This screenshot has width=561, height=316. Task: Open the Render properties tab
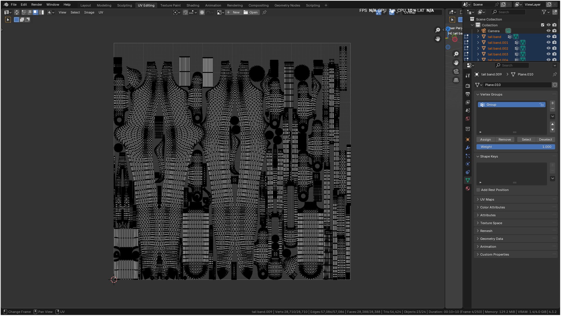click(x=468, y=86)
